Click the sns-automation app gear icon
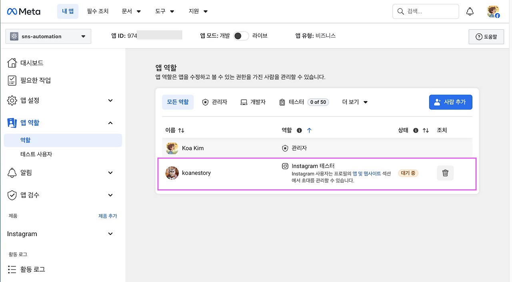Screen dimensions: 512x282 point(14,36)
